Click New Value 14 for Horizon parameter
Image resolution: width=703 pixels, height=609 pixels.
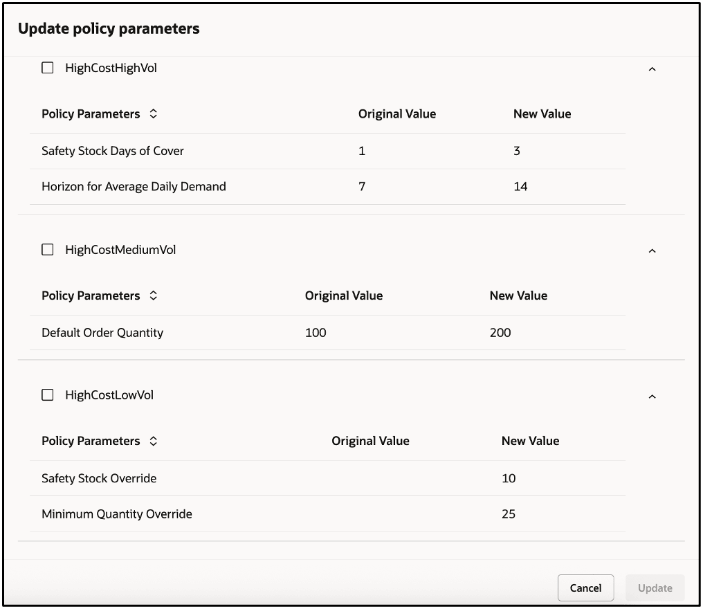[x=520, y=186]
